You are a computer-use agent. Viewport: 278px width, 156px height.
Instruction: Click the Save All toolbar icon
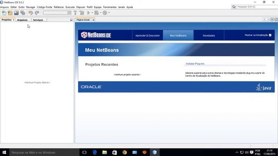[x=23, y=13]
